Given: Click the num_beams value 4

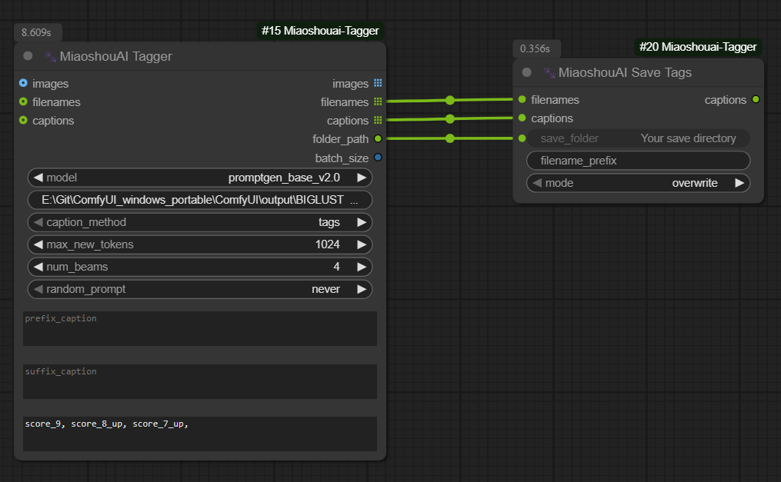Looking at the screenshot, I should click(337, 267).
